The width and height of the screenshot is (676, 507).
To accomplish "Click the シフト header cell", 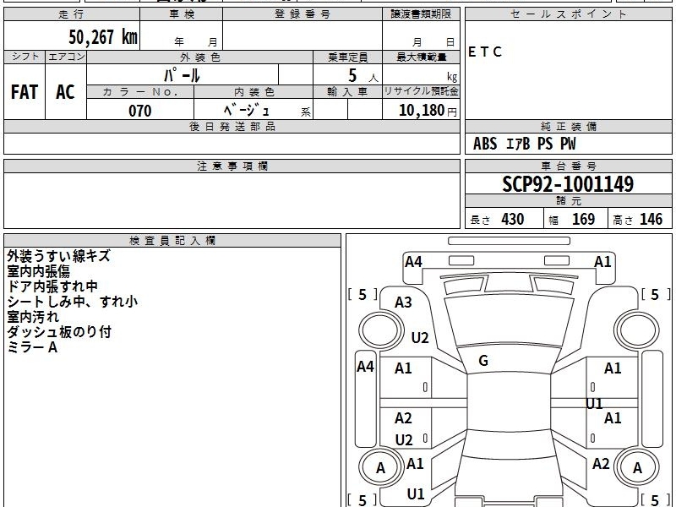I will click(x=25, y=57).
